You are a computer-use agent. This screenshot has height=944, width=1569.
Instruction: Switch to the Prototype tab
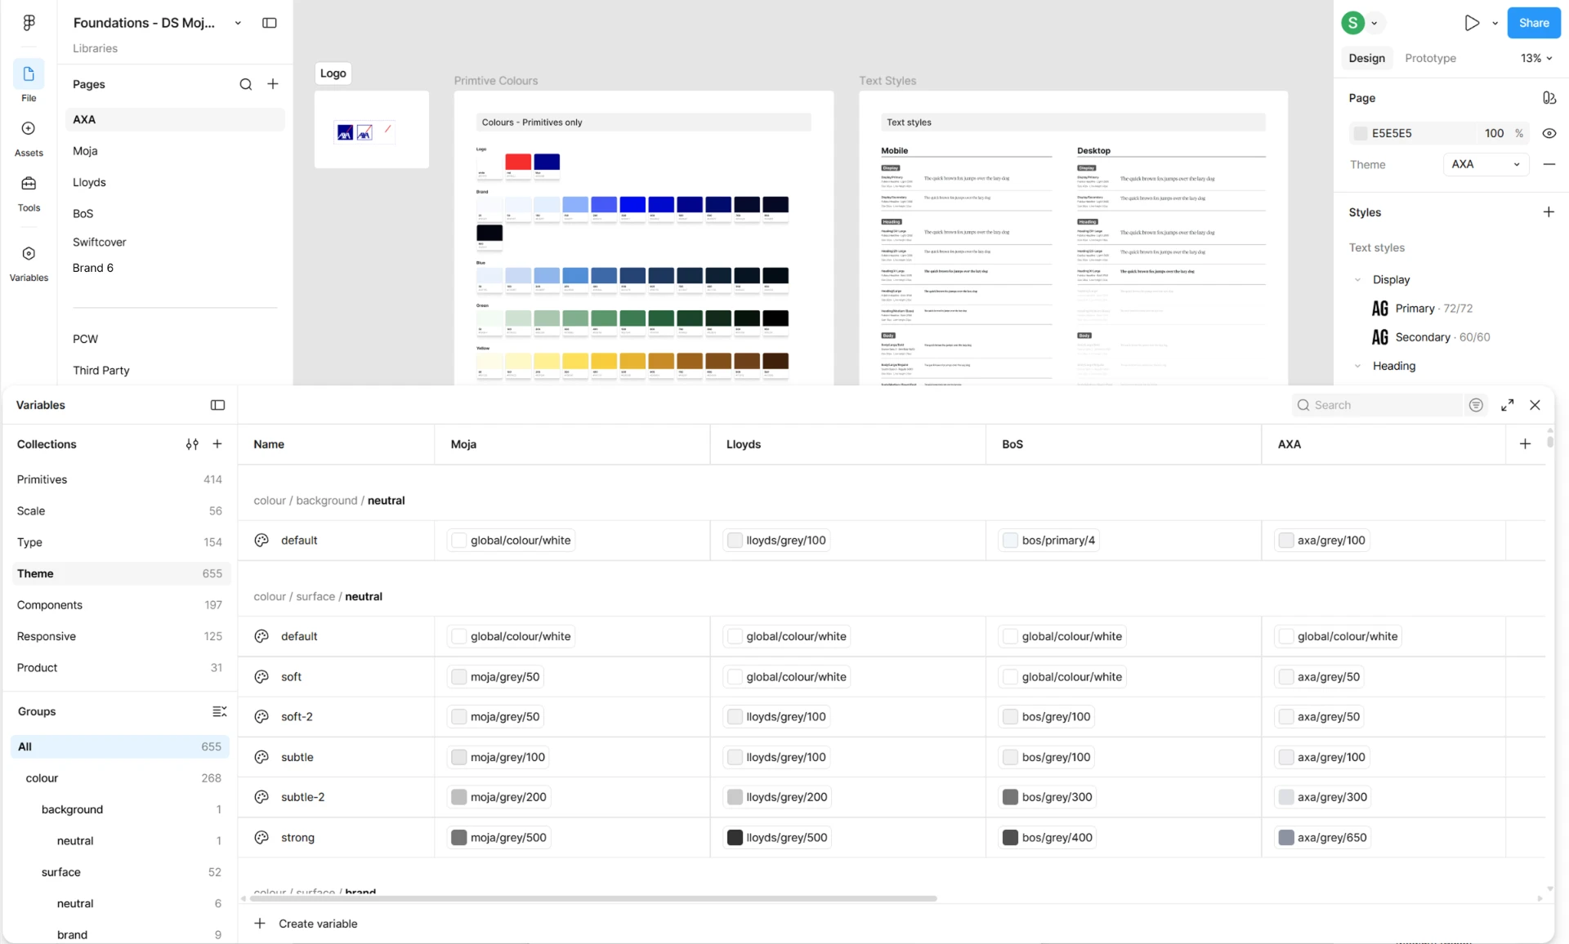click(x=1430, y=58)
